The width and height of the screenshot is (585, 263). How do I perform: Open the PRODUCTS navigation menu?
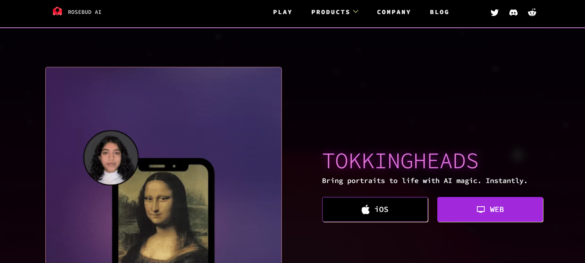[x=331, y=12]
